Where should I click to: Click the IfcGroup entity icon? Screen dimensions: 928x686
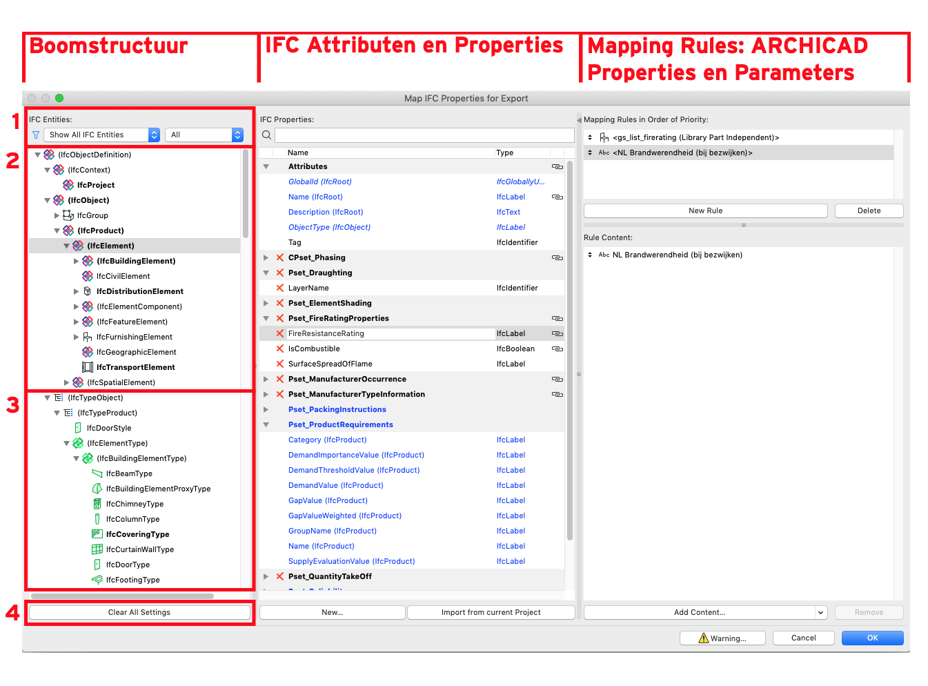point(68,215)
